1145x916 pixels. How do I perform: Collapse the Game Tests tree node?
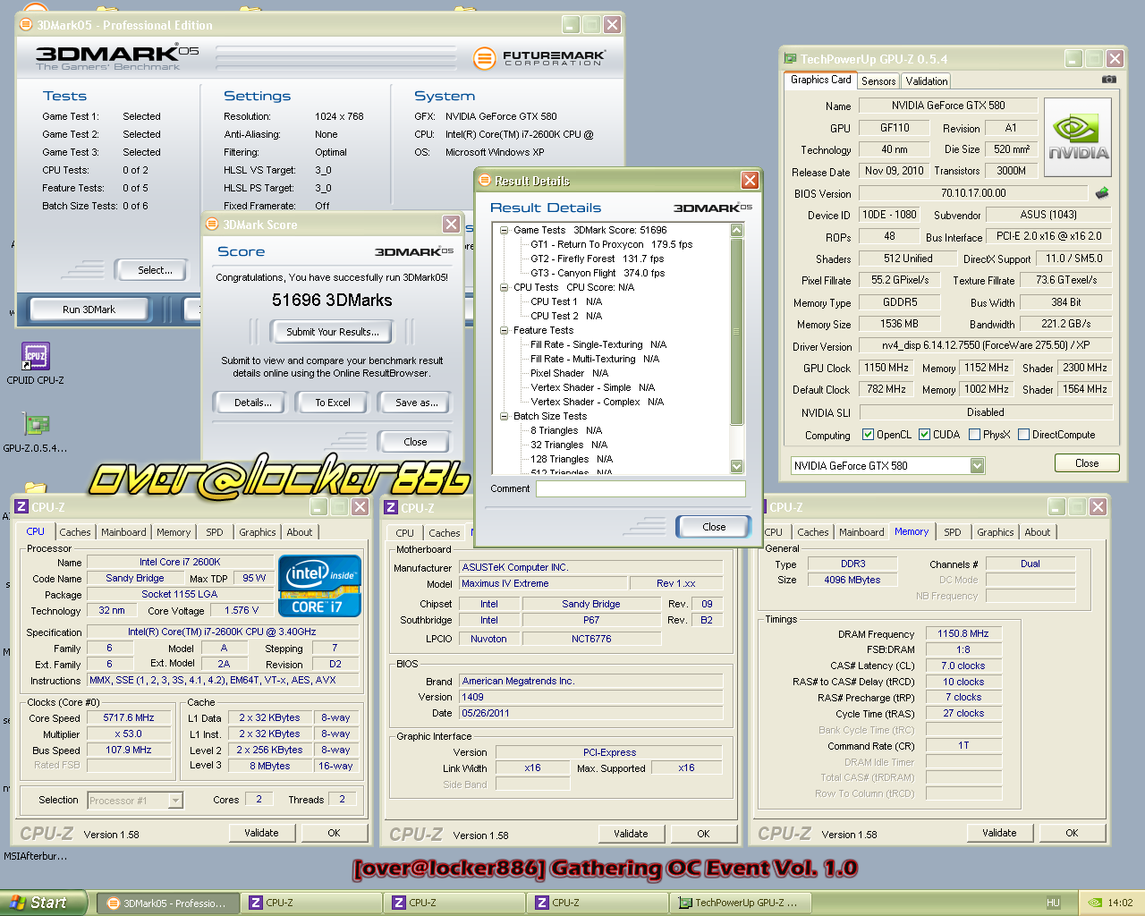[505, 230]
